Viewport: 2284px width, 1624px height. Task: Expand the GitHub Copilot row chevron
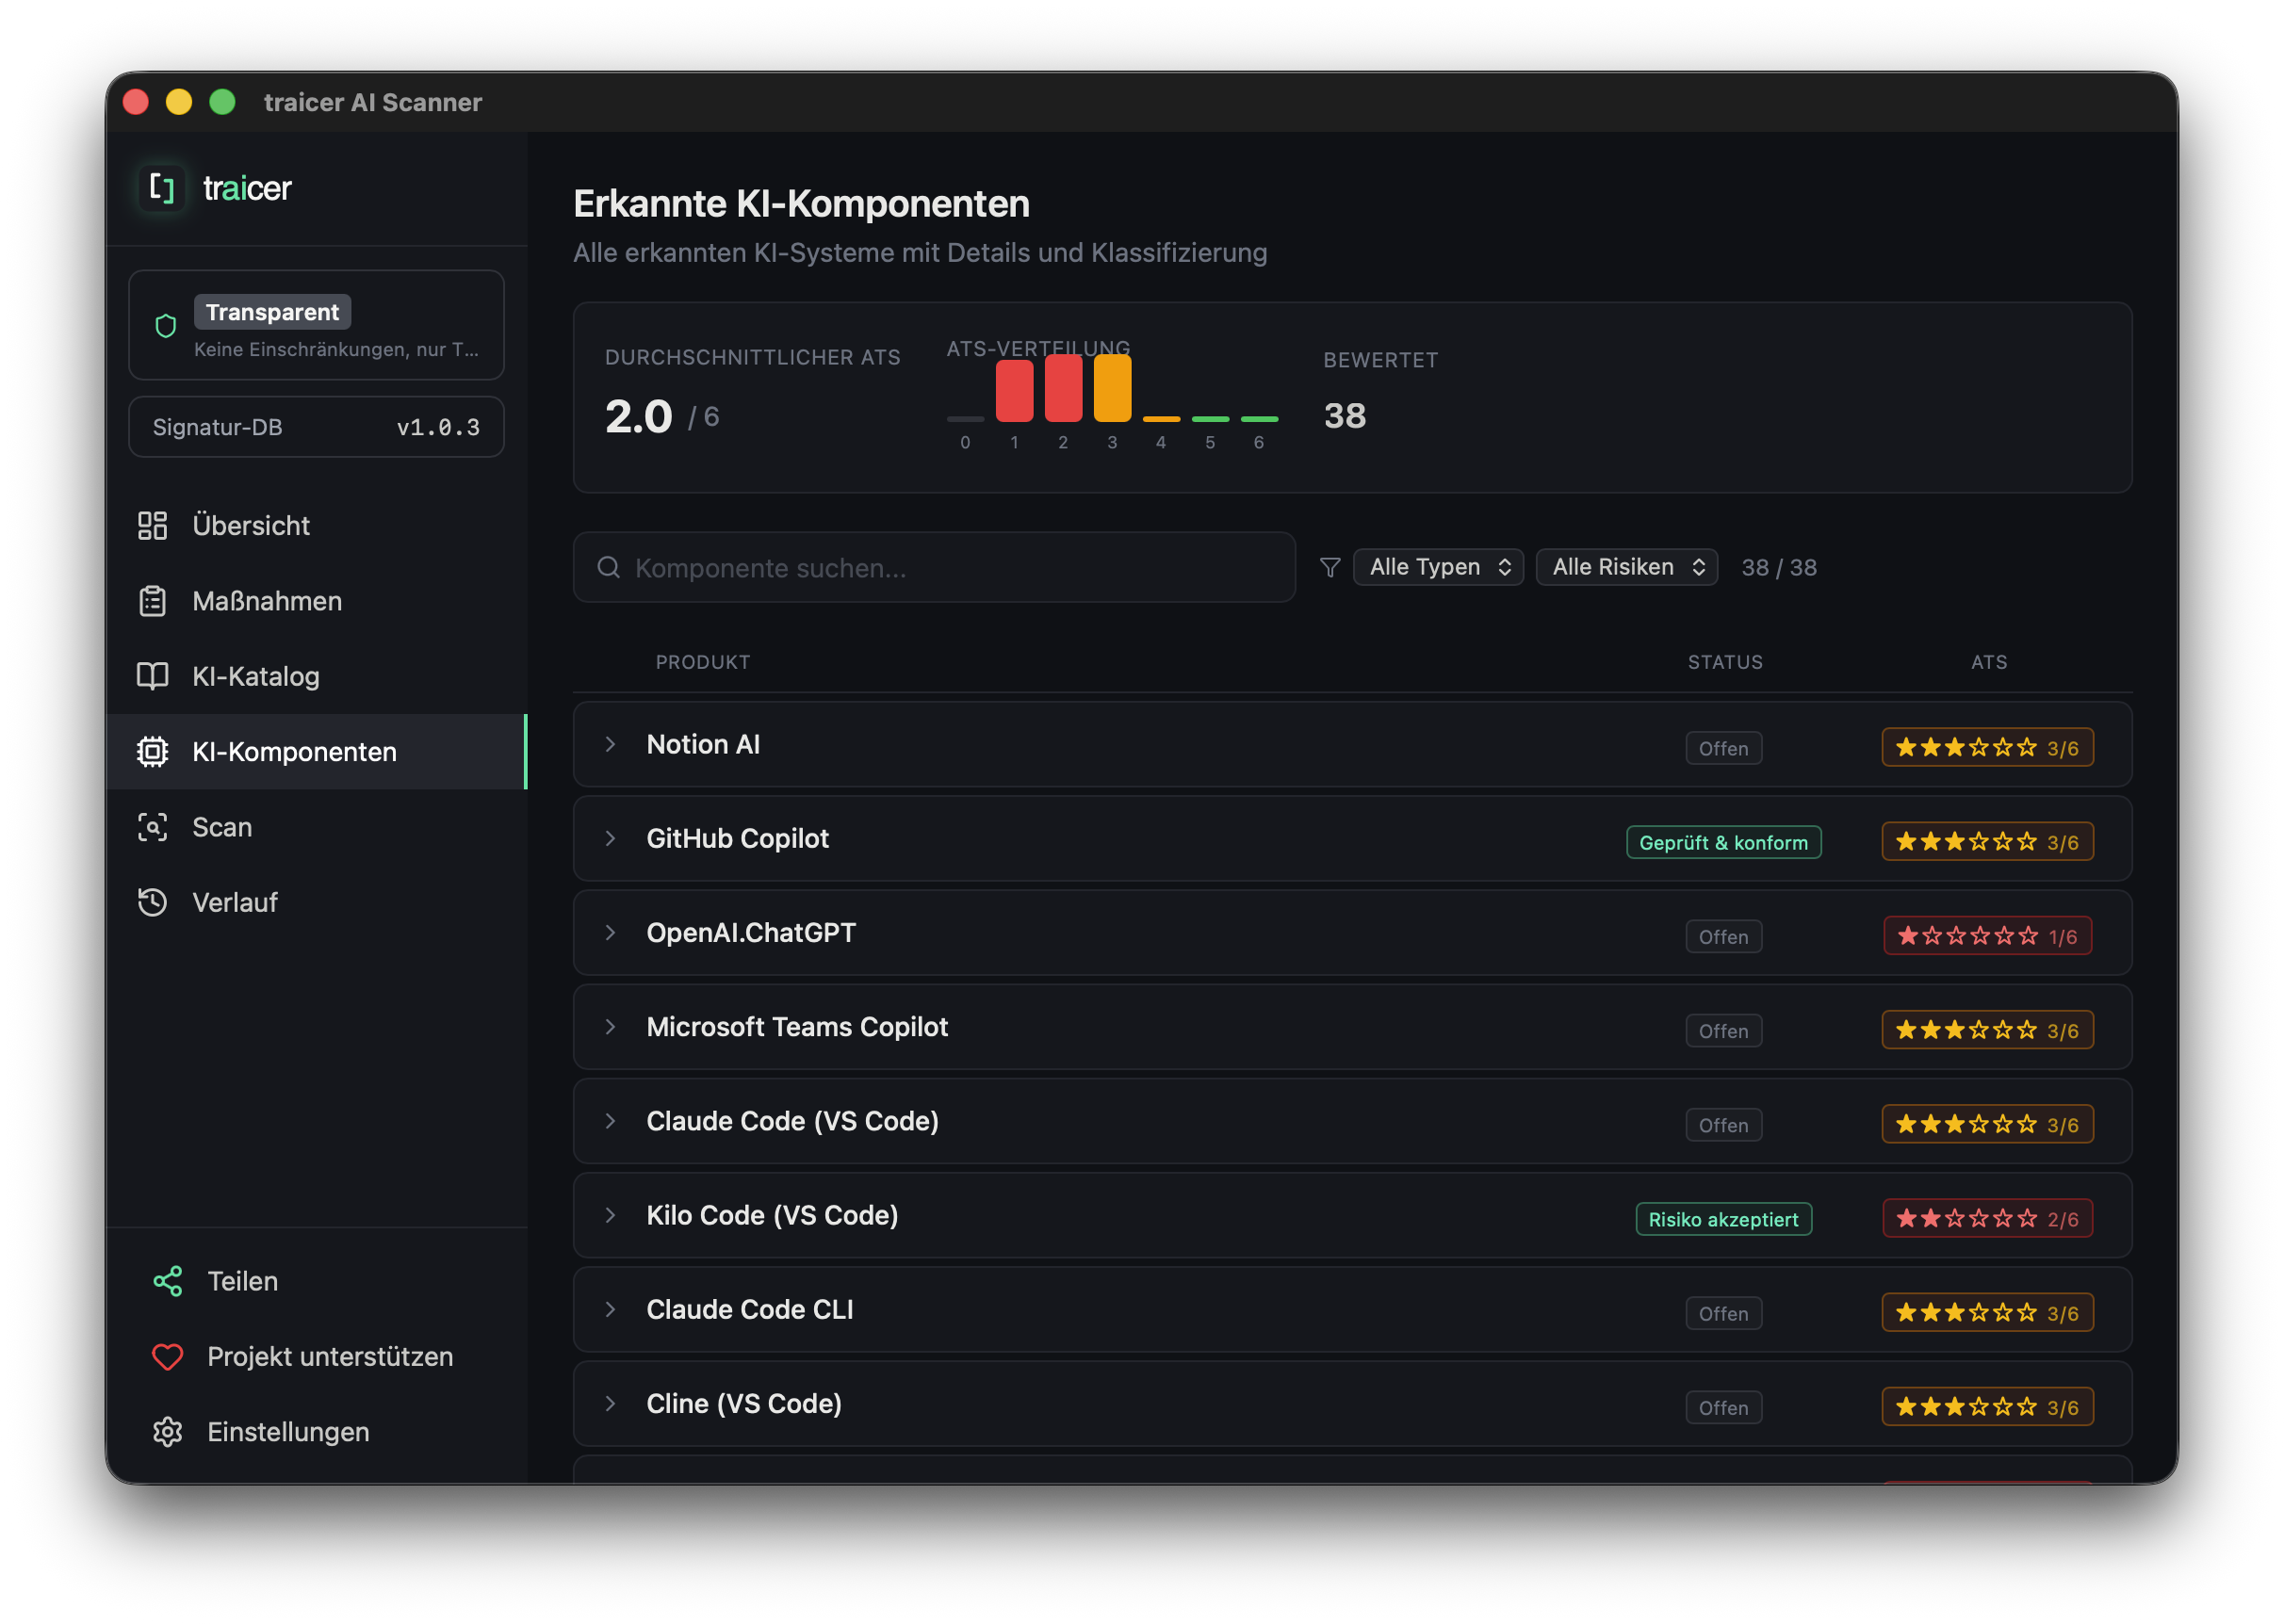(610, 838)
